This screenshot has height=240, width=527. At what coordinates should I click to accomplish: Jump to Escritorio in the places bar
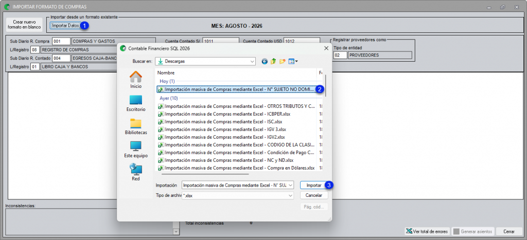click(136, 103)
